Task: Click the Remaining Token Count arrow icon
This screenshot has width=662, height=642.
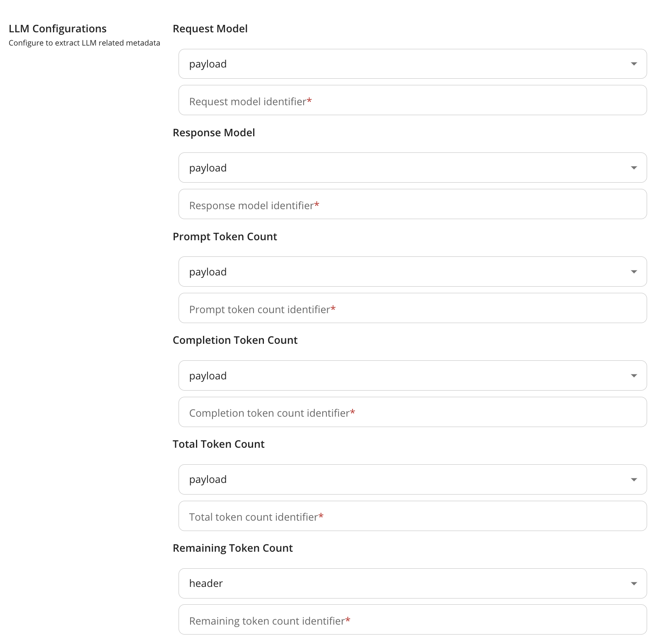Action: pos(633,584)
